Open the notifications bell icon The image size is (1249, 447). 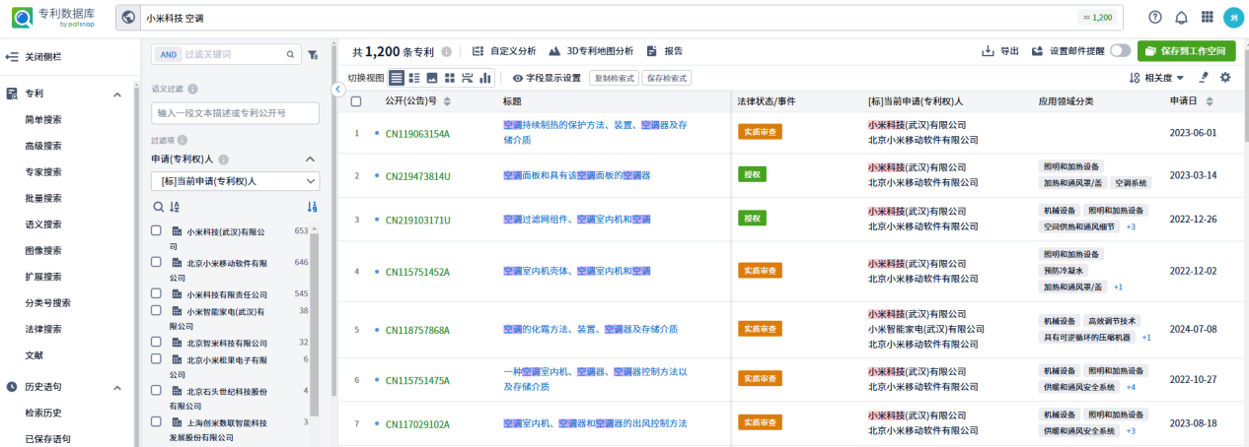pos(1181,17)
